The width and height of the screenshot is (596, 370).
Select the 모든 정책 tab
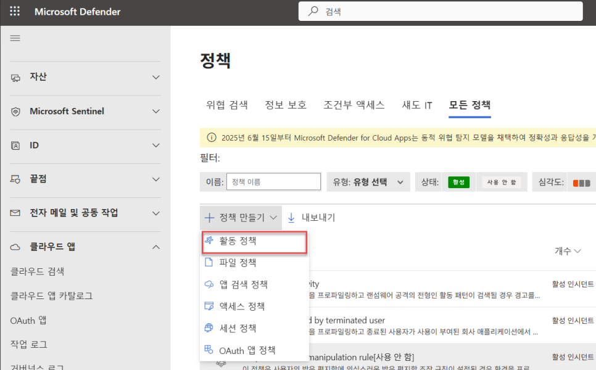point(470,105)
